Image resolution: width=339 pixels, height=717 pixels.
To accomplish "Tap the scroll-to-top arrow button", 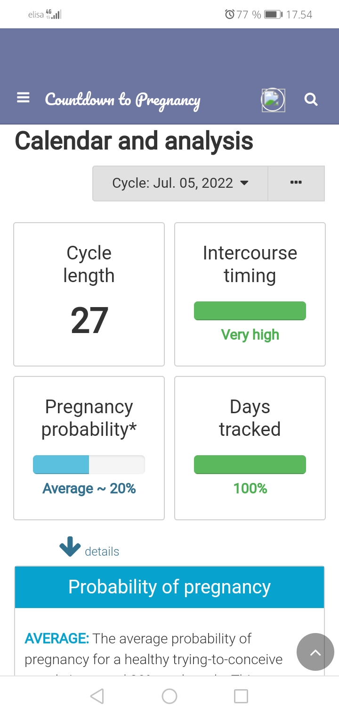I will point(315,652).
